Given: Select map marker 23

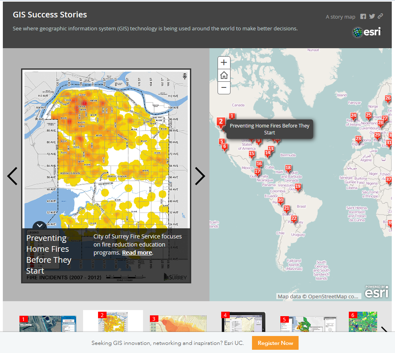Looking at the screenshot, I should point(358,139).
